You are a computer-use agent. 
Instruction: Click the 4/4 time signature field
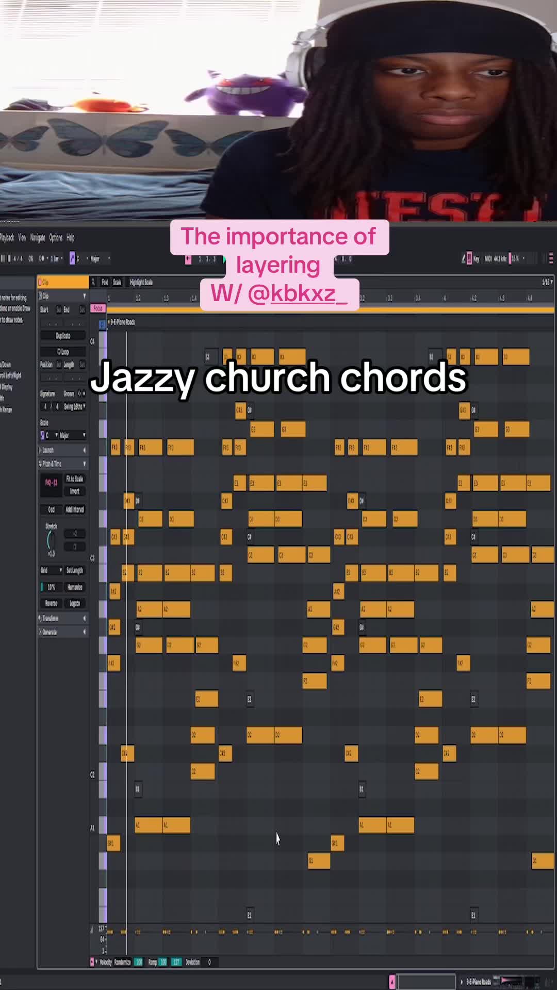pos(18,258)
